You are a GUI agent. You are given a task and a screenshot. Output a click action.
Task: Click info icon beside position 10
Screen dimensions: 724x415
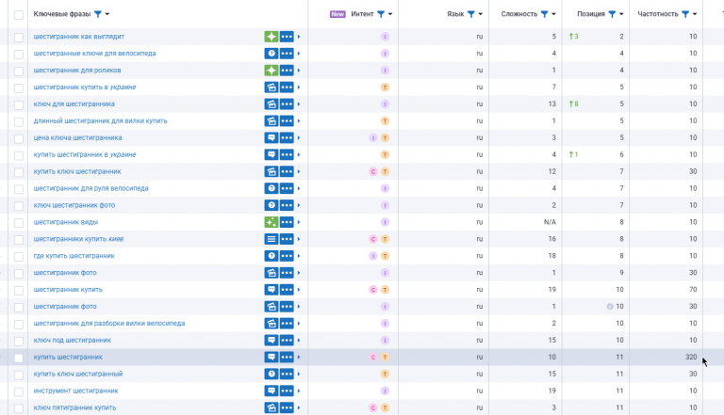point(610,307)
